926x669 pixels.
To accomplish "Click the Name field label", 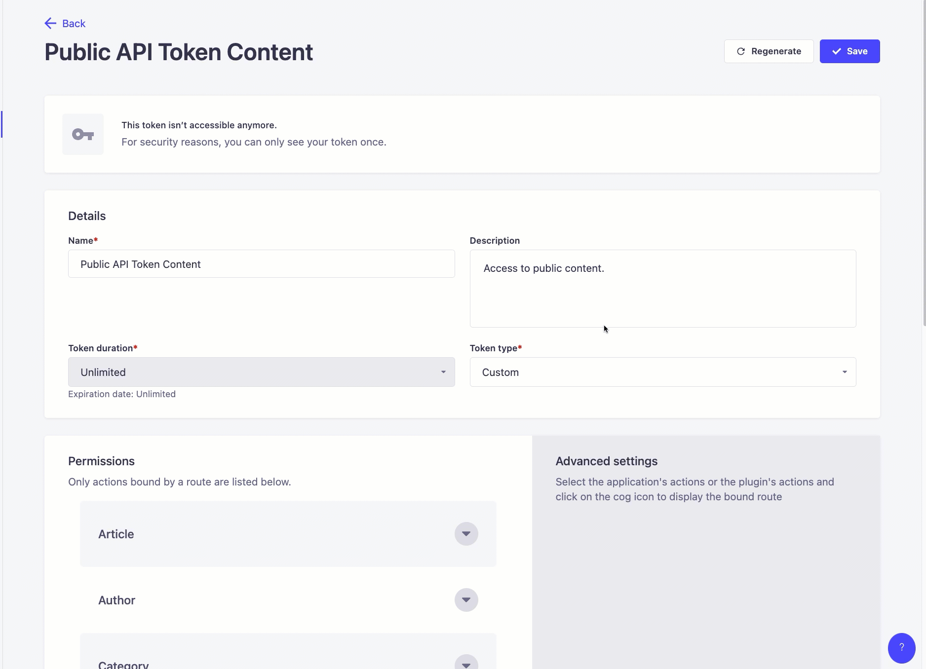I will [83, 241].
